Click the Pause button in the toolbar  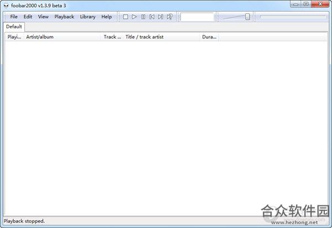point(143,17)
